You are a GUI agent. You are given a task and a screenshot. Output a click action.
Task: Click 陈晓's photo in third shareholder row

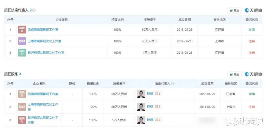141,120
